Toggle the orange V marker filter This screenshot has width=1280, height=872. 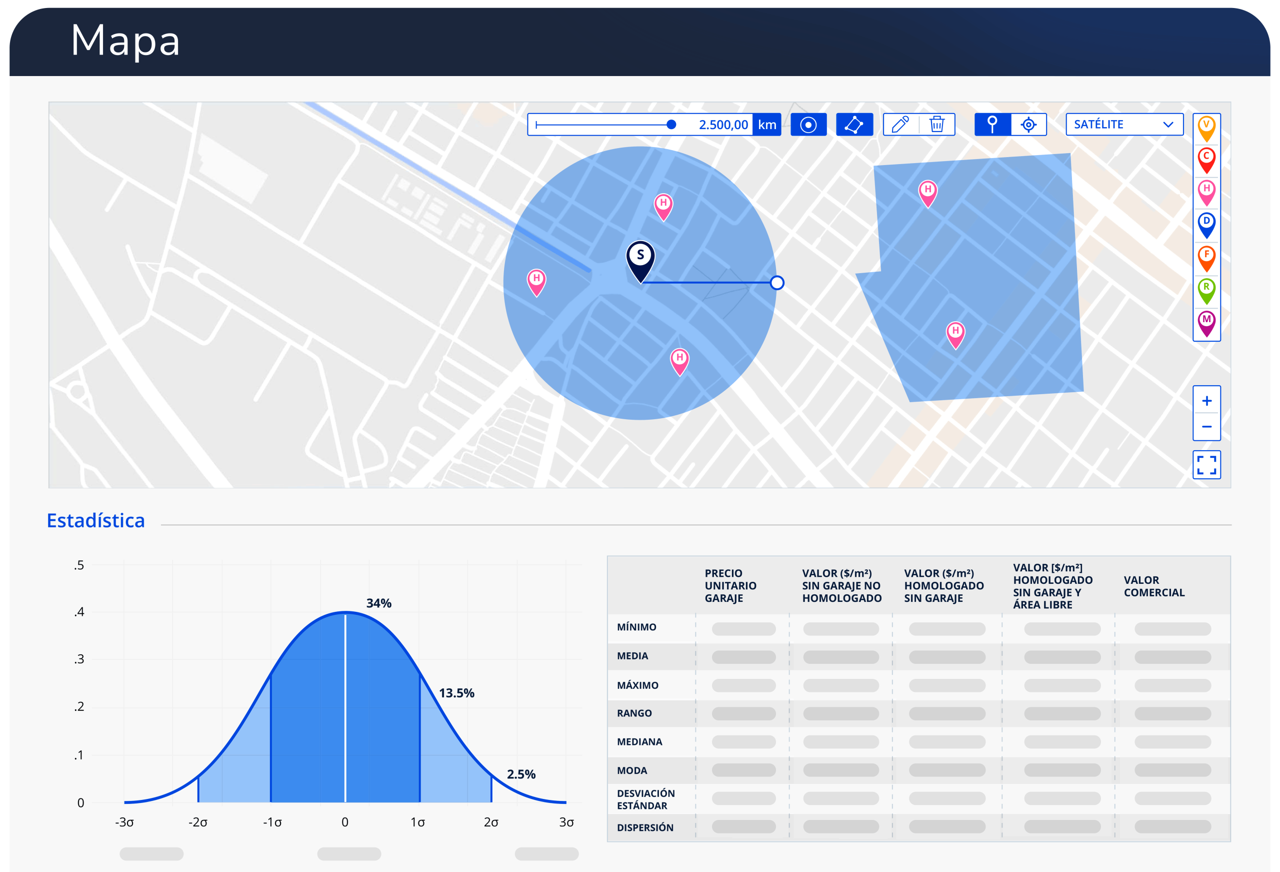click(x=1206, y=128)
